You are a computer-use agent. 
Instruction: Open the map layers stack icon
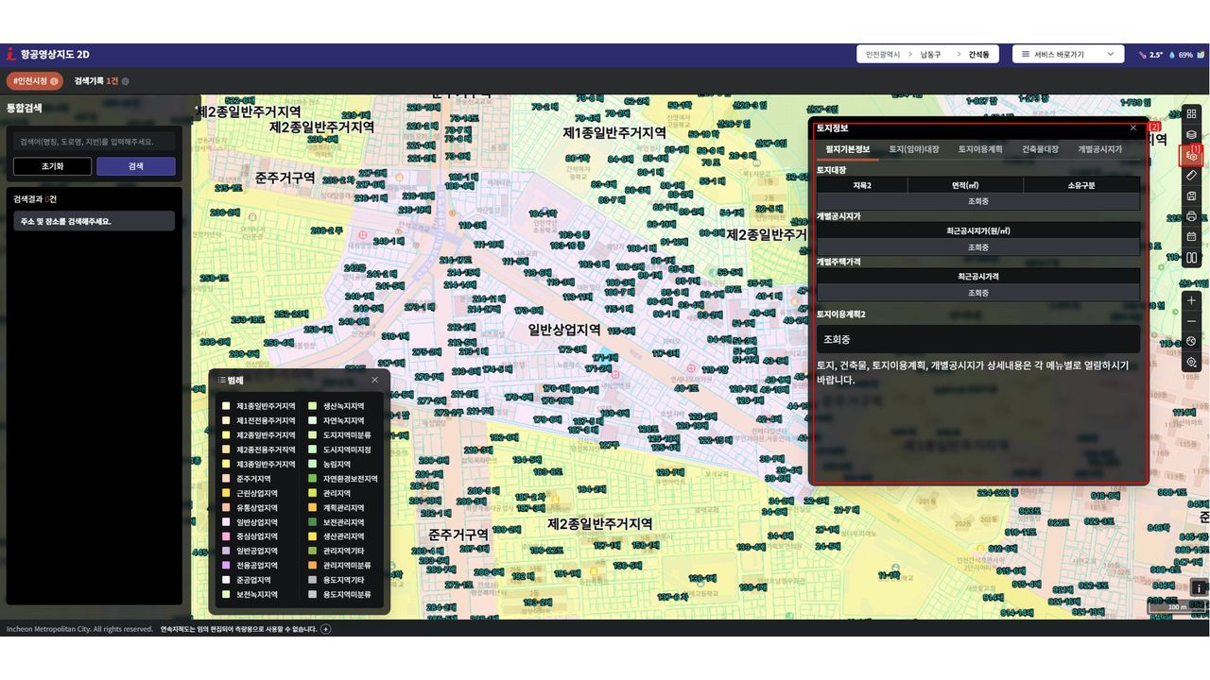point(1191,135)
